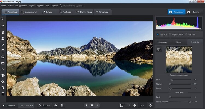Click the before/after compare icon

pyautogui.click(x=62, y=105)
